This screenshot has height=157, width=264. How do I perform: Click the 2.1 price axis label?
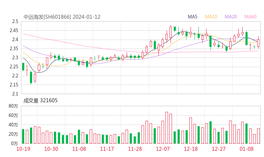click(15, 94)
